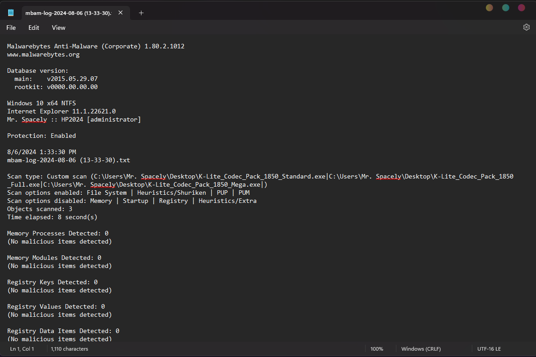Click the Notepad app icon in title bar
Viewport: 536px width, 357px height.
coord(11,13)
